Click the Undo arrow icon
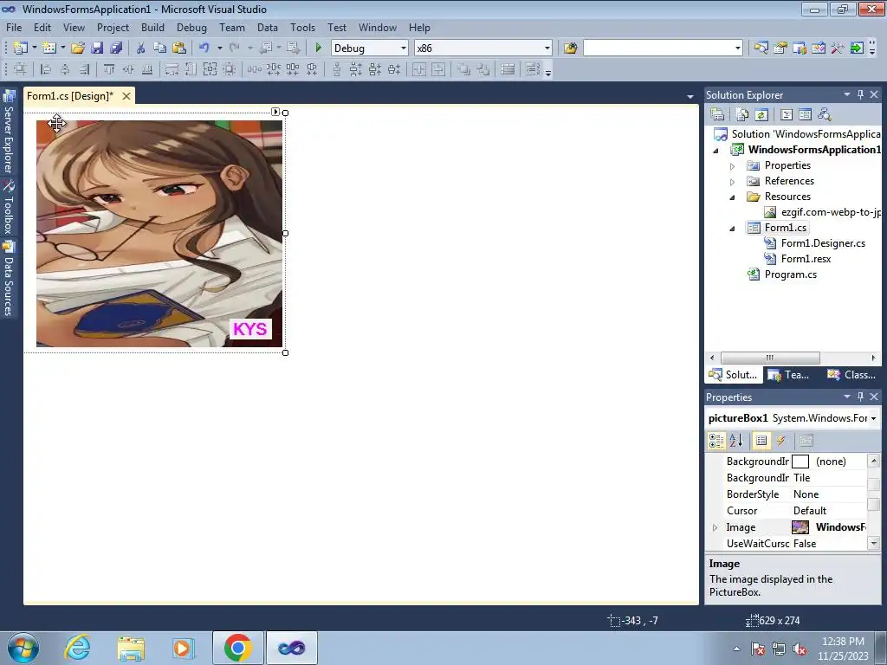 coord(204,48)
